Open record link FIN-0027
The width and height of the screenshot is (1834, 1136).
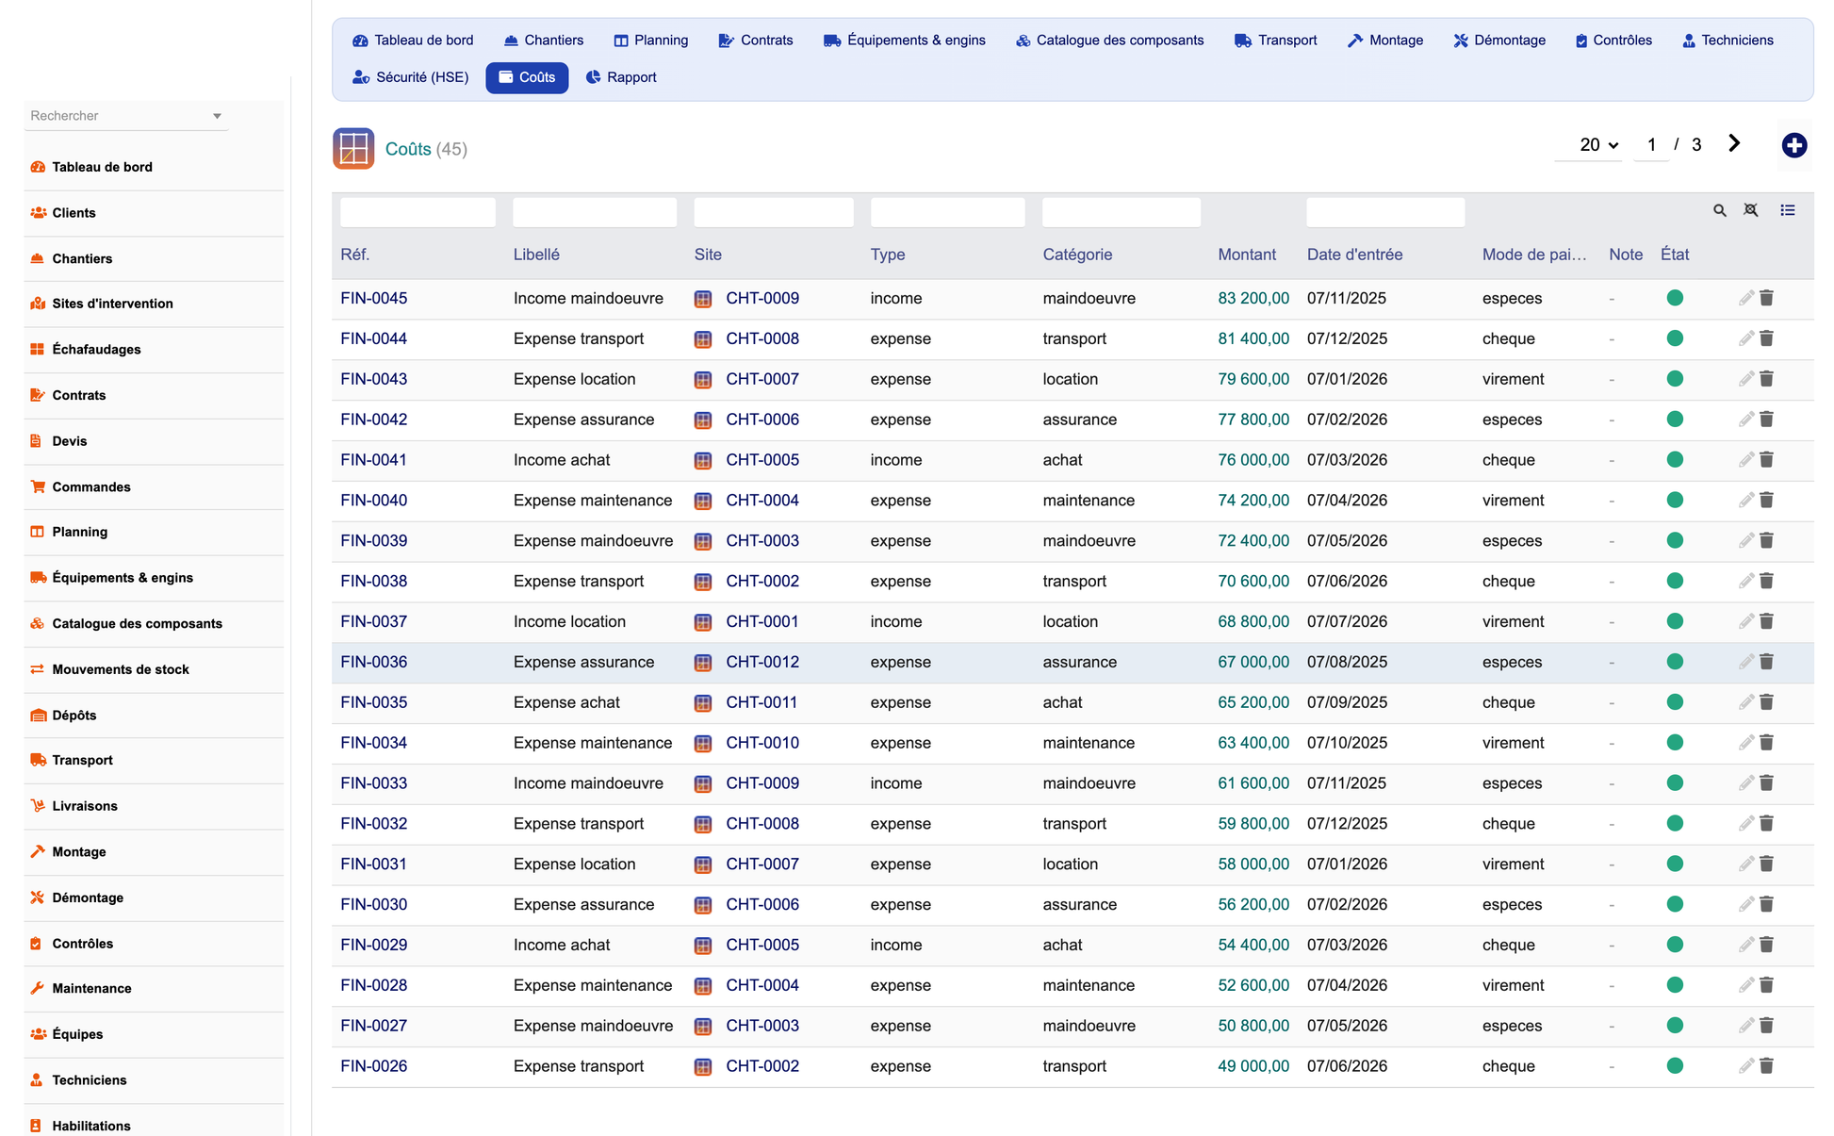tap(374, 1026)
